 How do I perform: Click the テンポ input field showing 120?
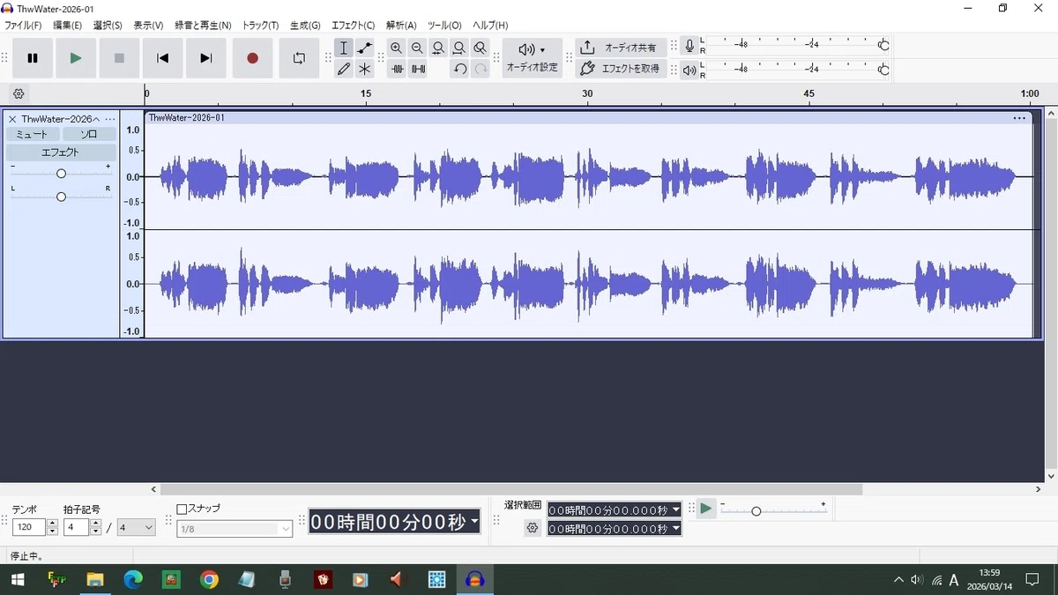[x=29, y=527]
